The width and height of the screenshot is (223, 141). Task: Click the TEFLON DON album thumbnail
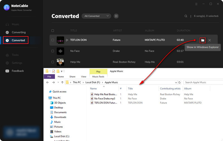pos(60,40)
